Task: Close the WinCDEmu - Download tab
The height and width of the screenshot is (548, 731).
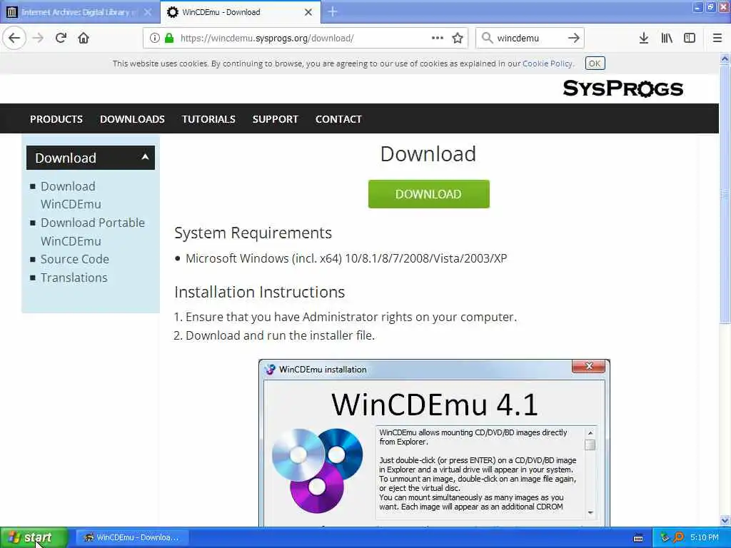Action: point(308,12)
